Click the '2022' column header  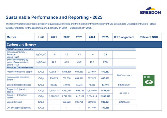point(67,37)
